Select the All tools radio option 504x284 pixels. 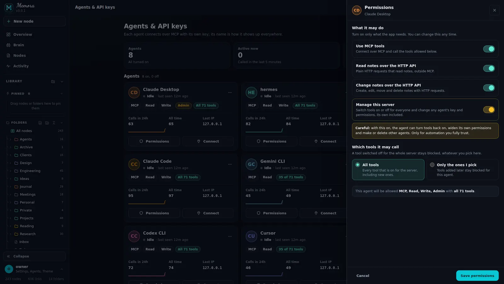pyautogui.click(x=388, y=170)
